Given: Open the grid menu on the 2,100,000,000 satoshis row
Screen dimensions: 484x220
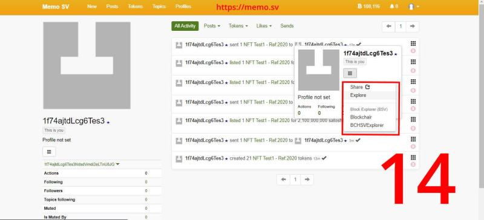Looking at the screenshot, I should [x=413, y=119].
